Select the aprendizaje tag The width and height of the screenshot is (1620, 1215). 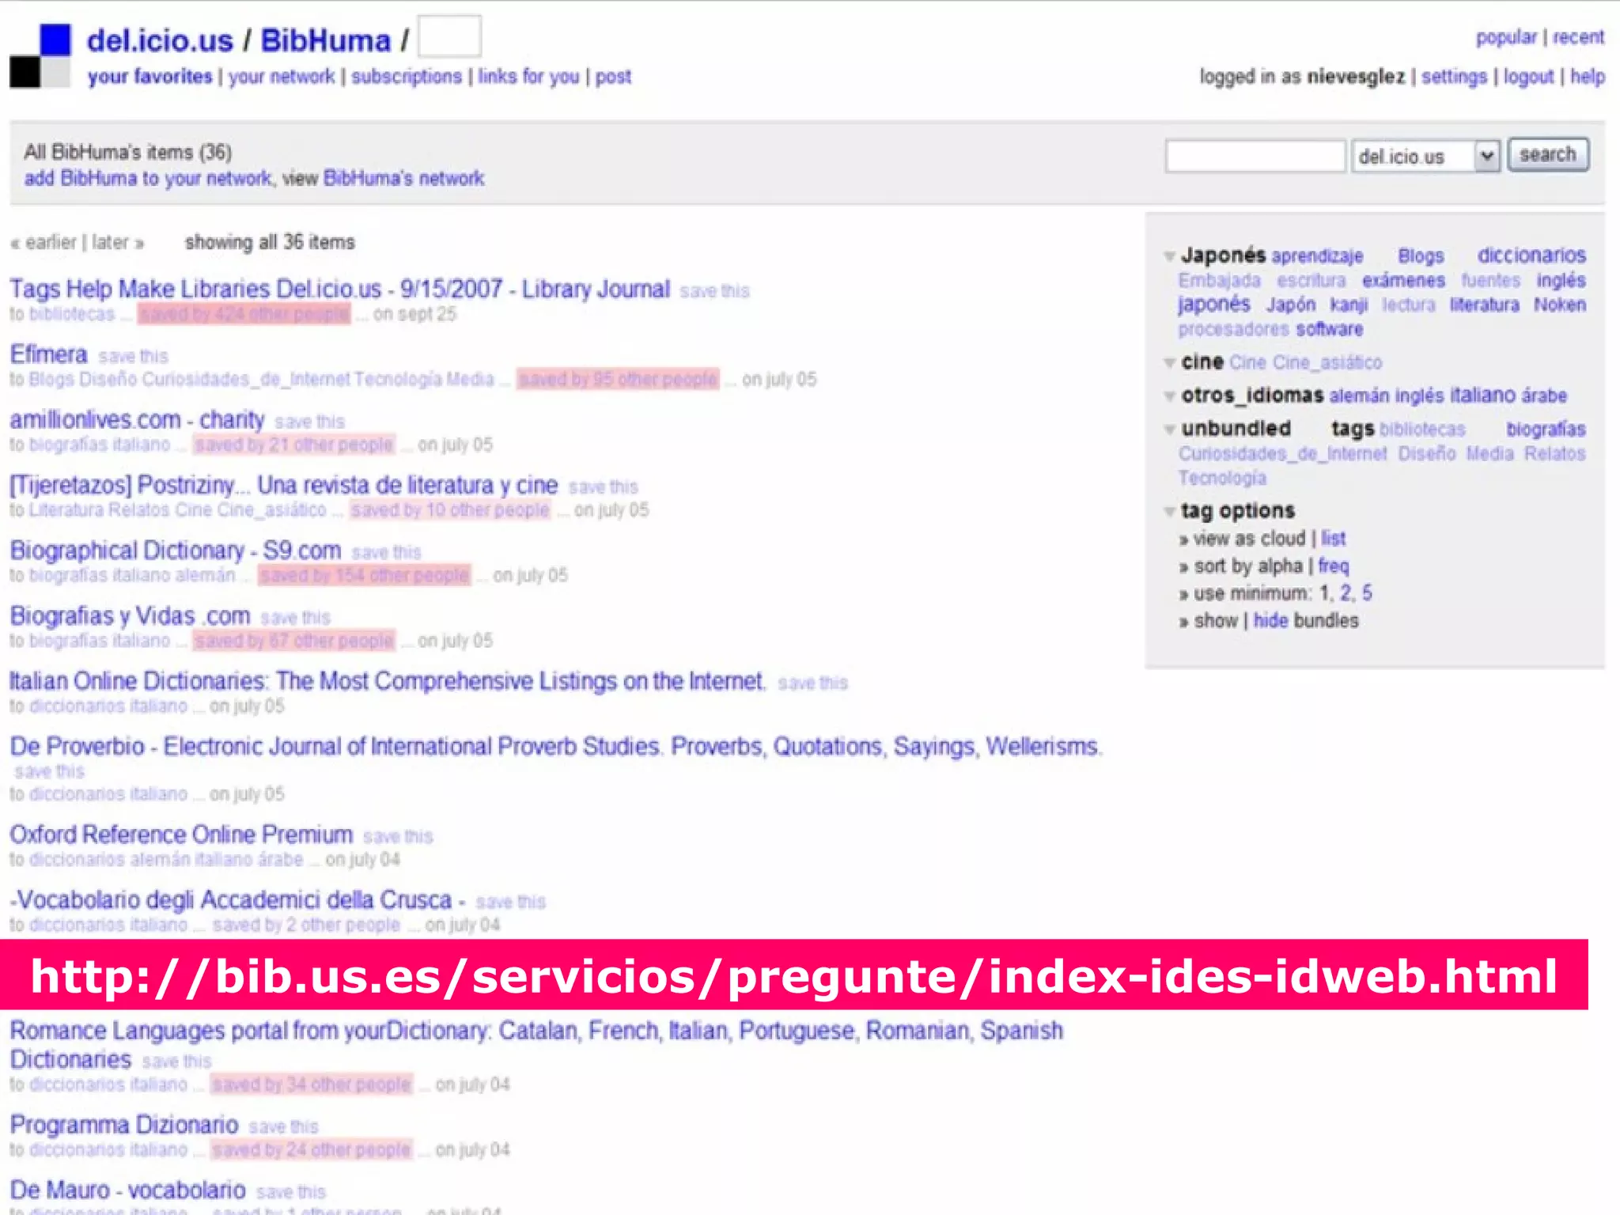click(1317, 256)
